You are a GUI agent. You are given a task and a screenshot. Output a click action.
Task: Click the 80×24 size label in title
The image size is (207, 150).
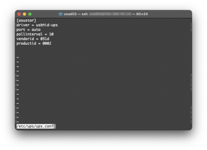coord(142,14)
